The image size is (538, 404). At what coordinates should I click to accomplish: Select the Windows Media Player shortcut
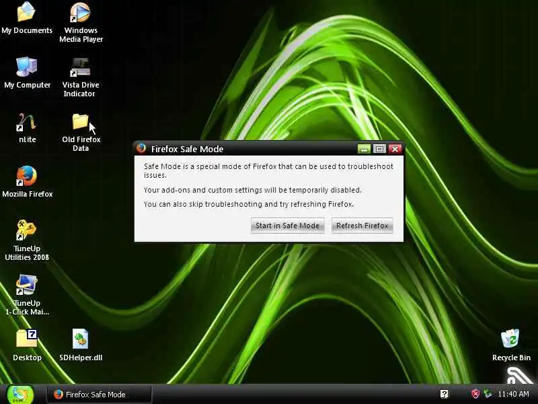tap(81, 22)
